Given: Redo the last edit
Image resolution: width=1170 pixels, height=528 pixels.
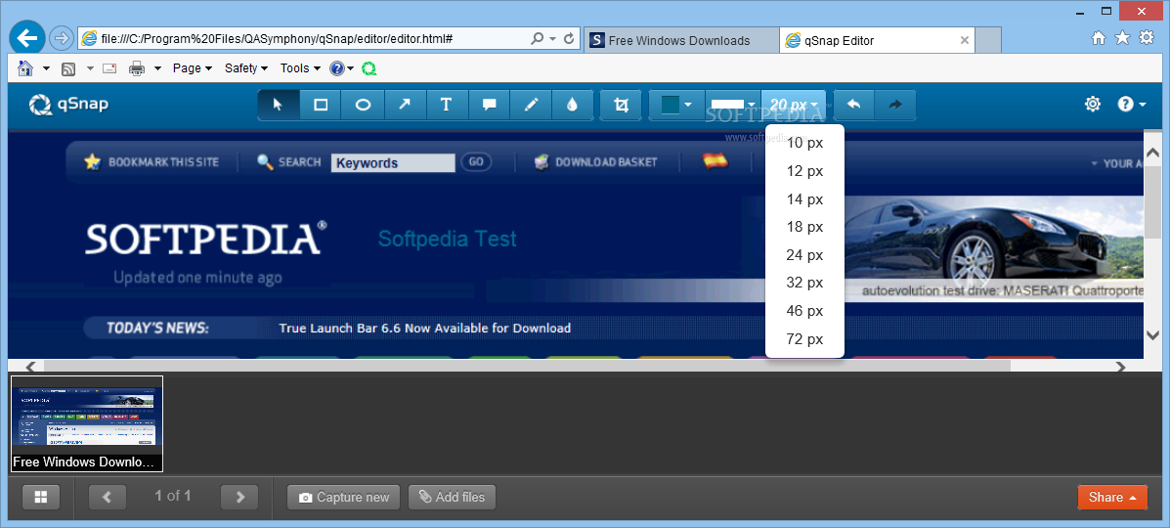Looking at the screenshot, I should 894,105.
